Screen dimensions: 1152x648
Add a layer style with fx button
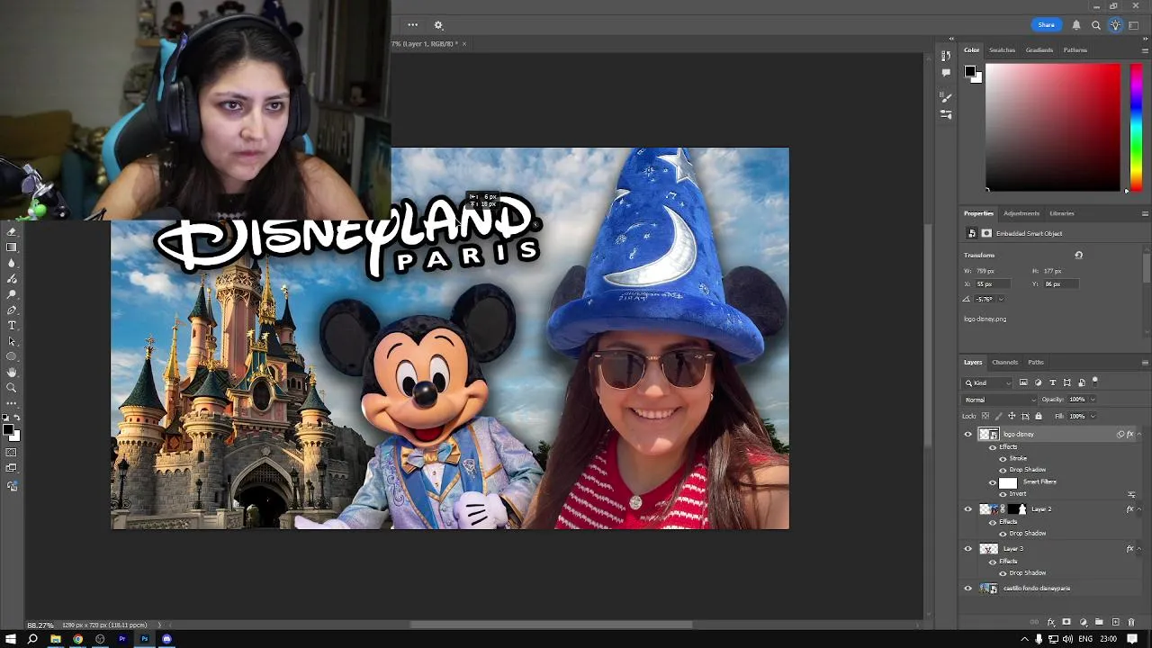(1050, 622)
